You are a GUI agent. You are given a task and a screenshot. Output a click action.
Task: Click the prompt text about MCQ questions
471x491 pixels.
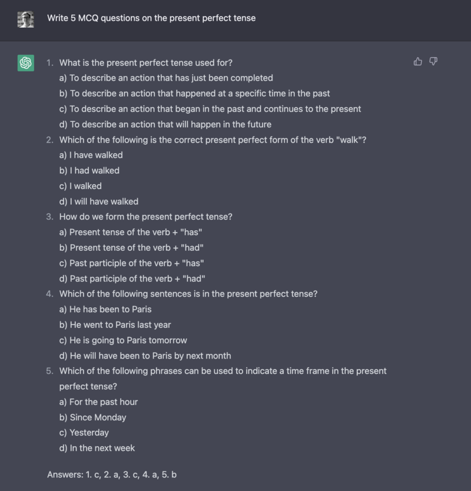coord(151,18)
